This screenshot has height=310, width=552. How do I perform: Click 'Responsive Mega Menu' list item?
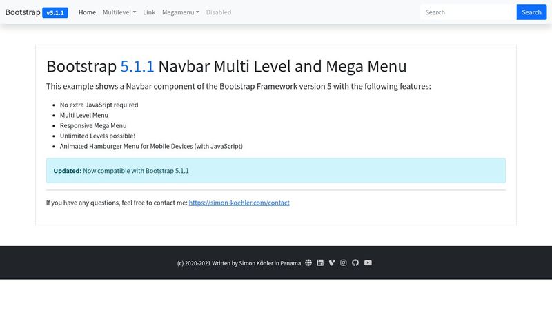pos(93,125)
